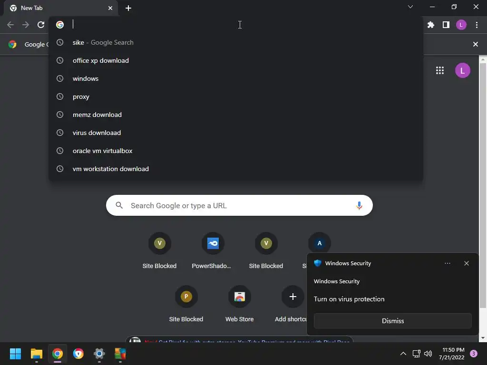Close the Windows Security toast

[x=466, y=263]
